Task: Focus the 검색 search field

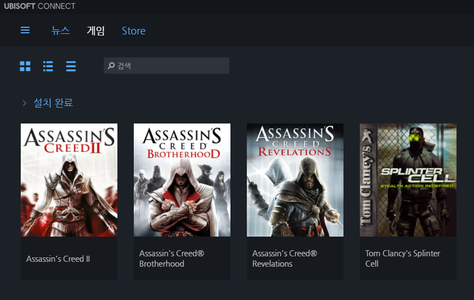Action: [166, 66]
